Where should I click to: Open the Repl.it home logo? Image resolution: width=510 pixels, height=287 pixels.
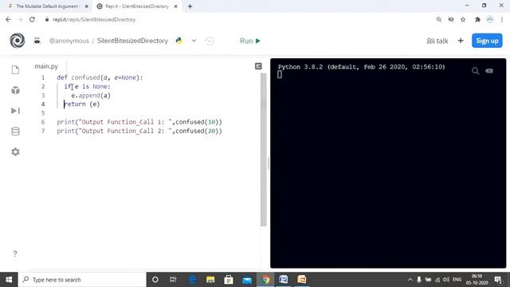pyautogui.click(x=18, y=41)
